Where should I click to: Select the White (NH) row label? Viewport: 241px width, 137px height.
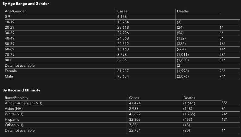[x=14, y=114]
